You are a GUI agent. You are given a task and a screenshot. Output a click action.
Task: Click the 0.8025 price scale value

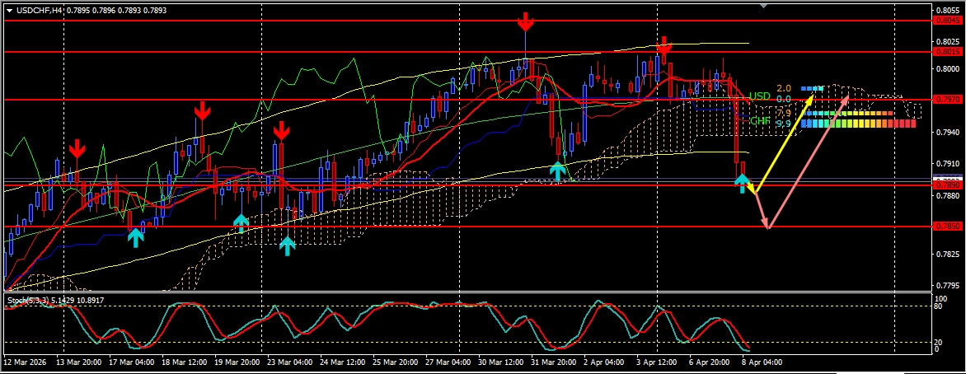click(x=947, y=42)
